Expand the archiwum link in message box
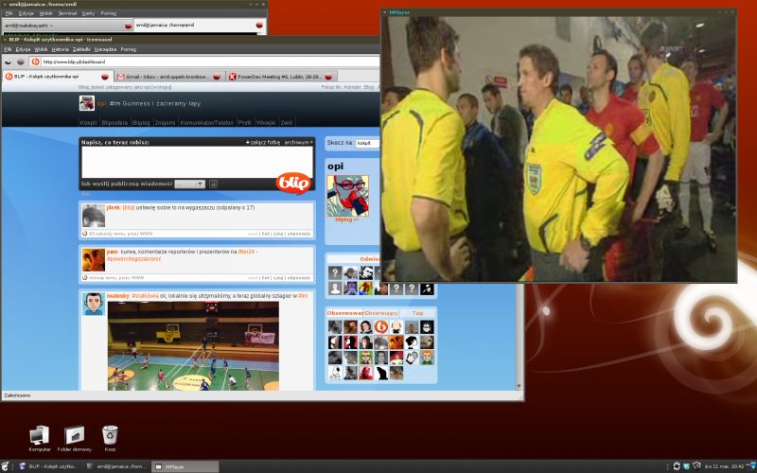Viewport: 757px width, 473px height. 298,143
